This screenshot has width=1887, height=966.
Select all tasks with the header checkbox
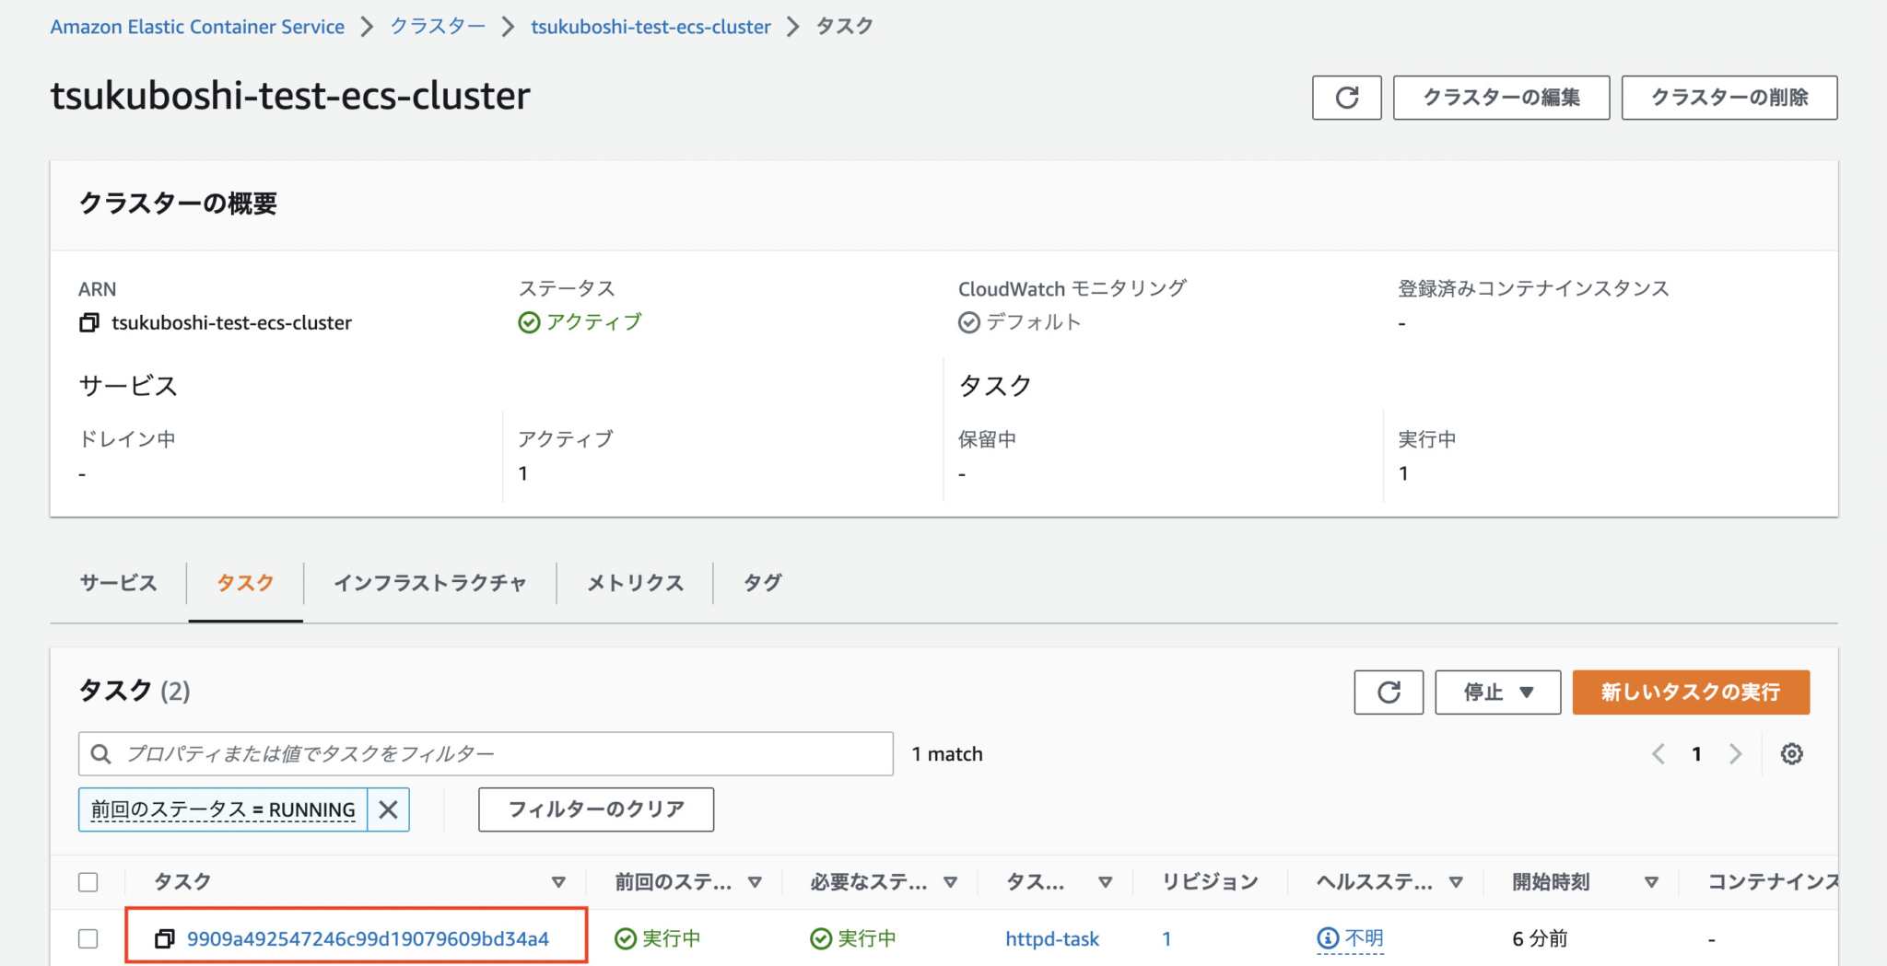[88, 881]
